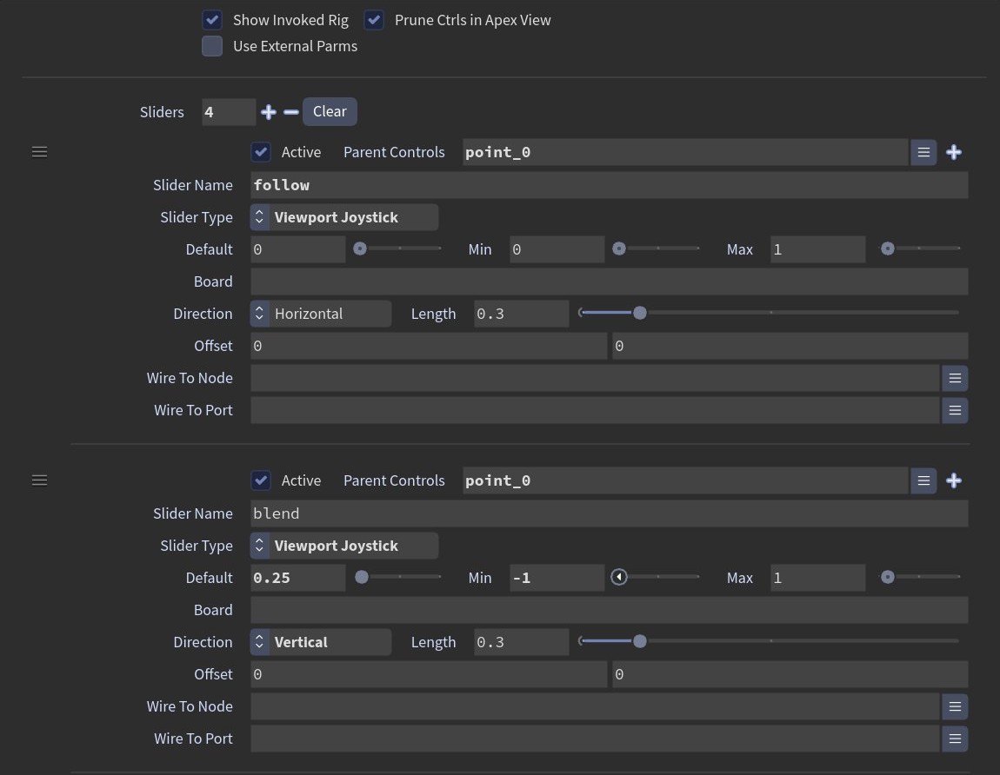The image size is (1000, 775).
Task: Click Board field of follow slider
Action: point(609,281)
